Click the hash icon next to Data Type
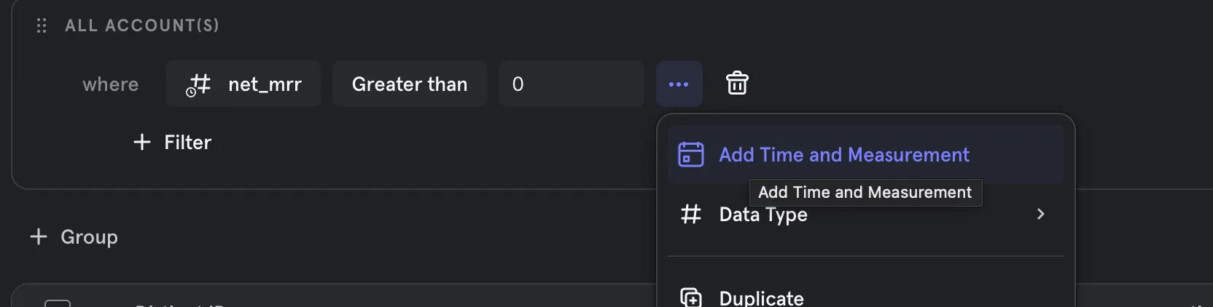Screen dimensions: 1213x307 (x=690, y=214)
